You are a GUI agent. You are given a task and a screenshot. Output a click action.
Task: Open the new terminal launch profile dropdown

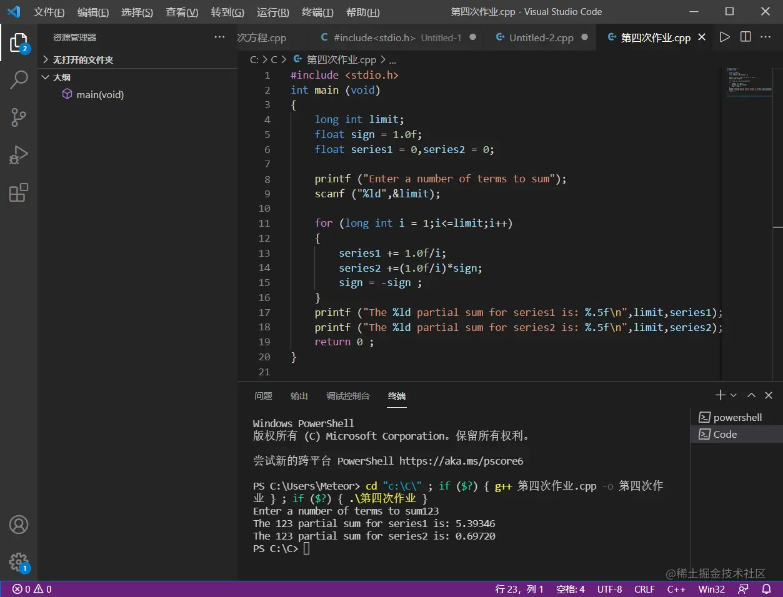tap(734, 395)
